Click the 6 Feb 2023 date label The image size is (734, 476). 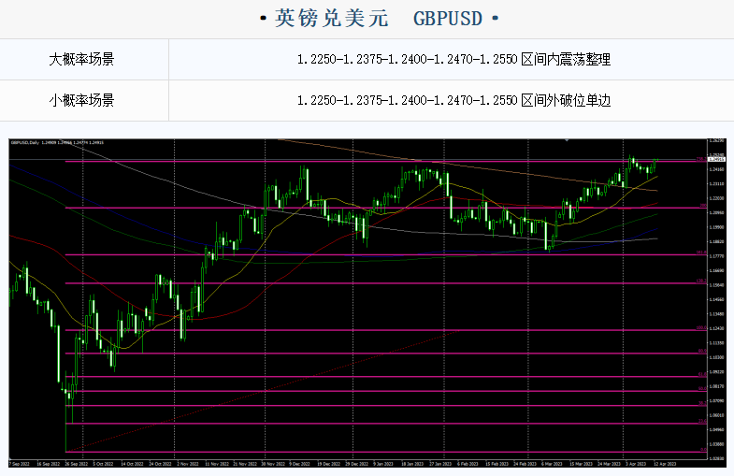pyautogui.click(x=468, y=464)
